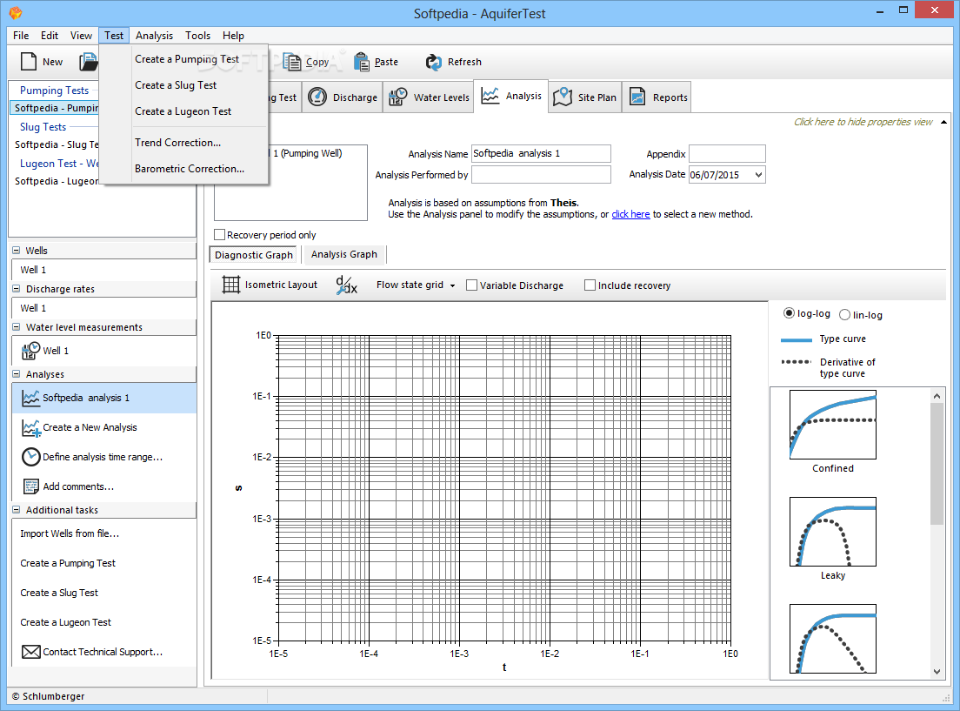Click the Analysis Performed by field
960x711 pixels.
click(541, 175)
